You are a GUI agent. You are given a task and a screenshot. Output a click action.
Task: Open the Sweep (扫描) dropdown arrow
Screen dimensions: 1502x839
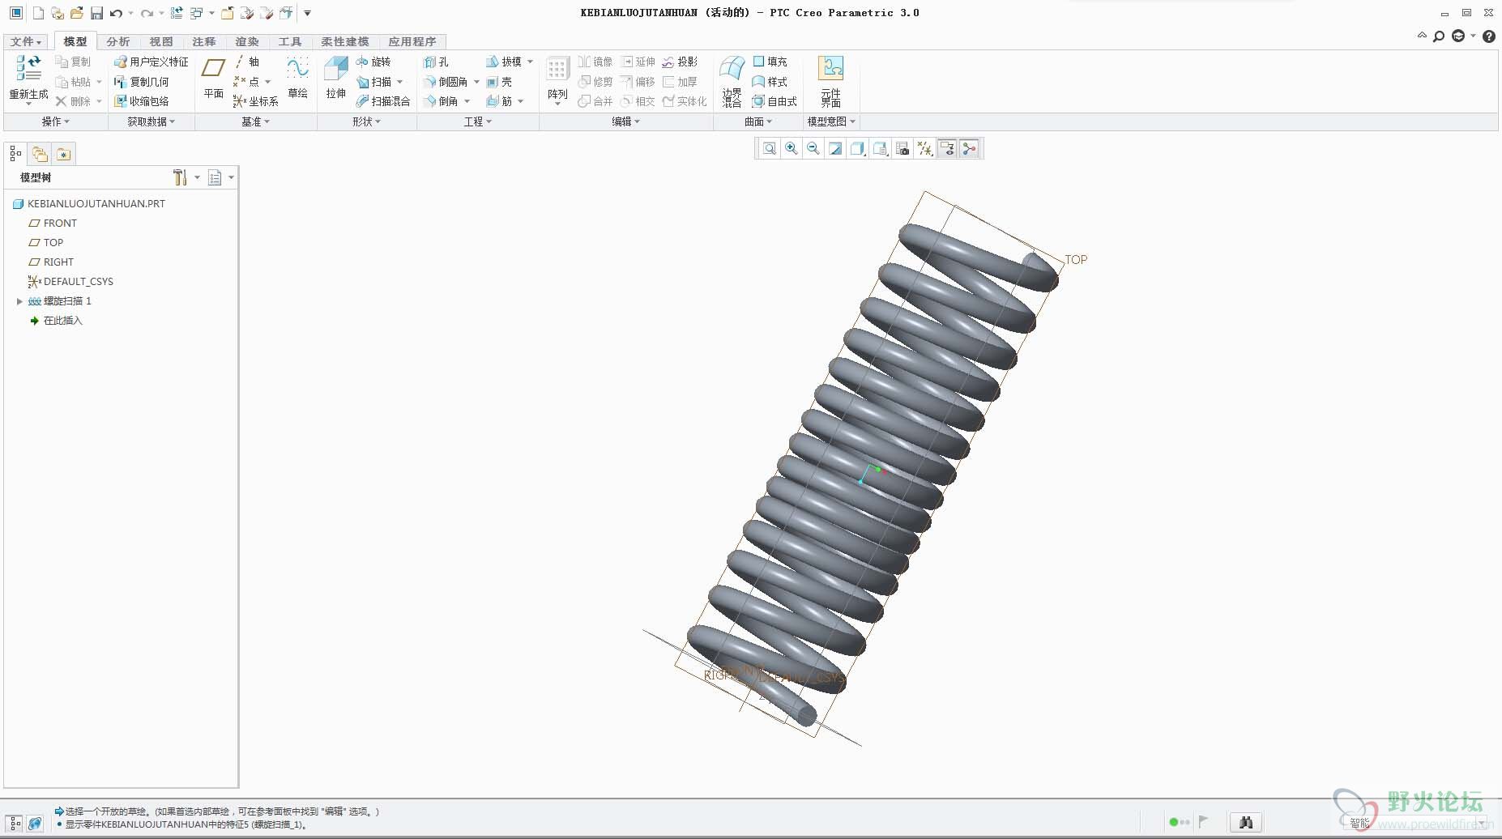[x=400, y=82]
